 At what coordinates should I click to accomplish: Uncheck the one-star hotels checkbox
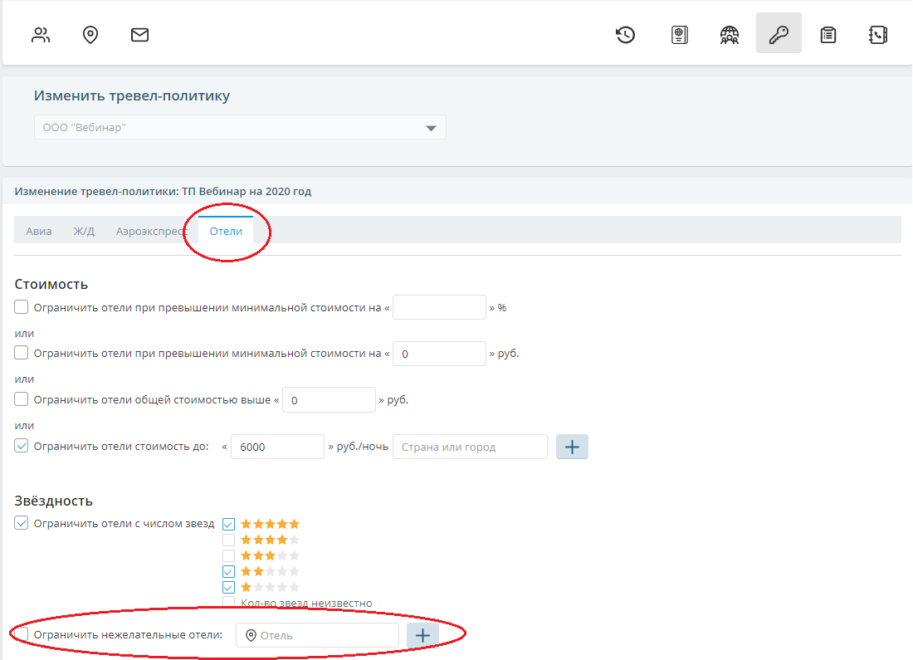coord(229,587)
